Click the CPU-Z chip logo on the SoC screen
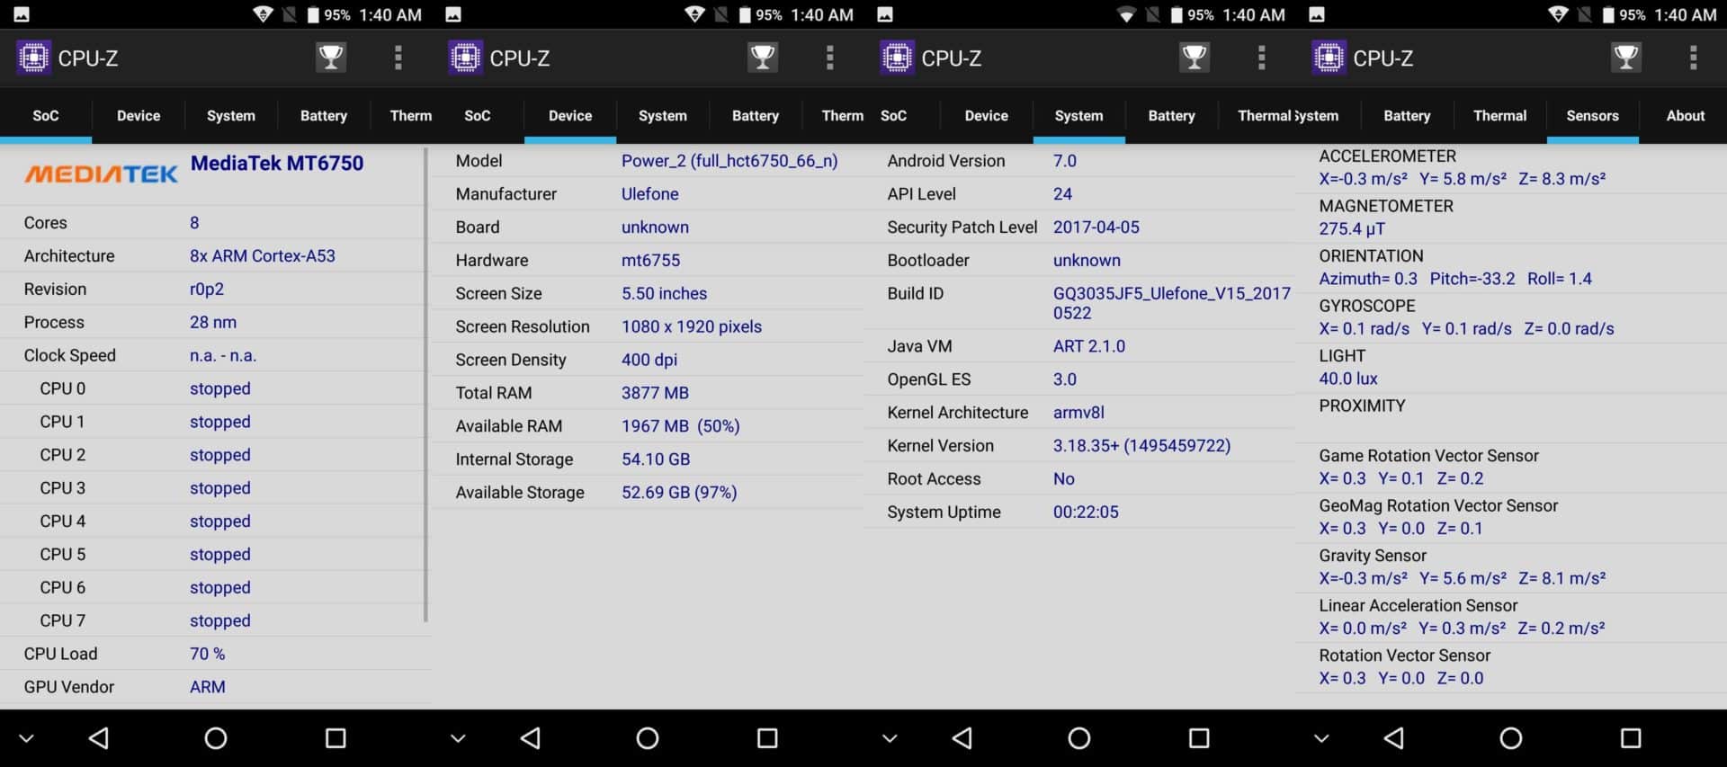 [33, 58]
